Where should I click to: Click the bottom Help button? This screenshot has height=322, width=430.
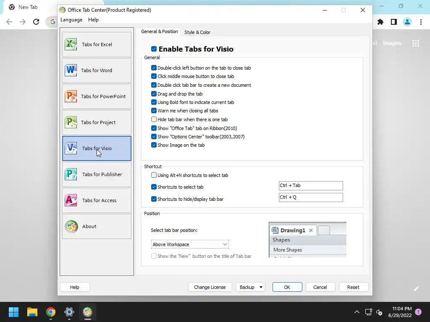[x=75, y=287]
